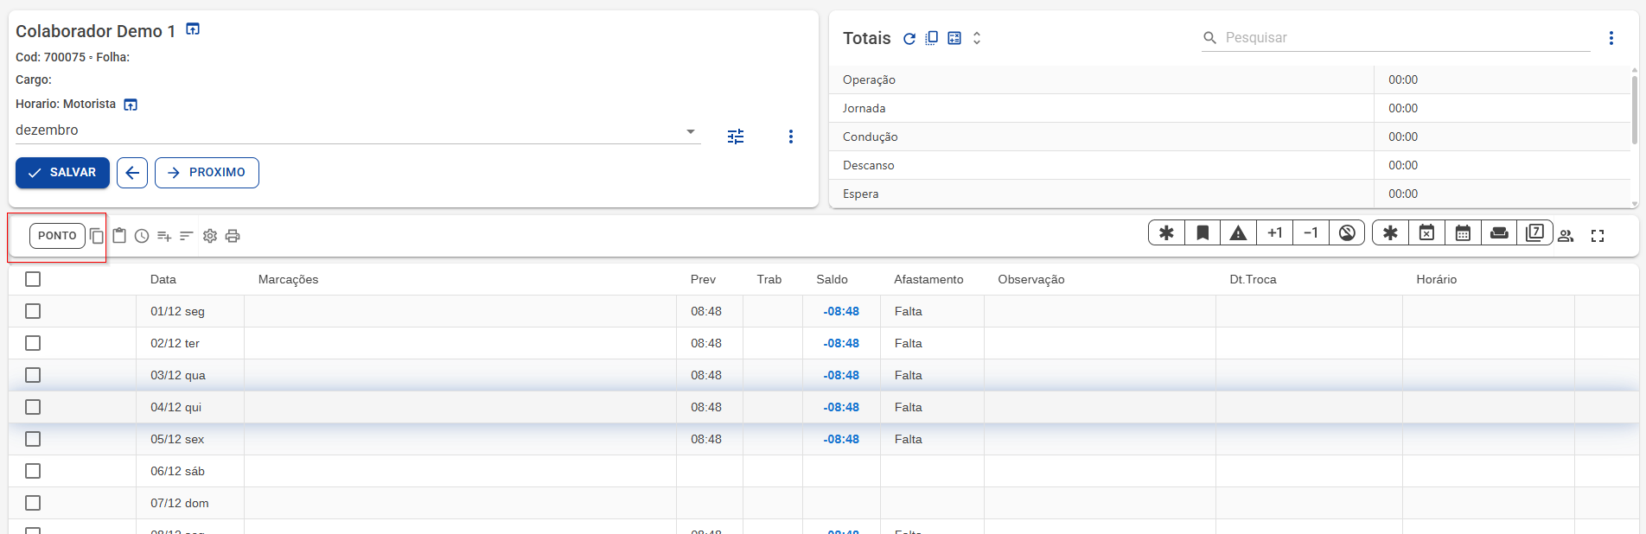
Task: Open Totais panel three-dot menu
Action: (x=1611, y=38)
